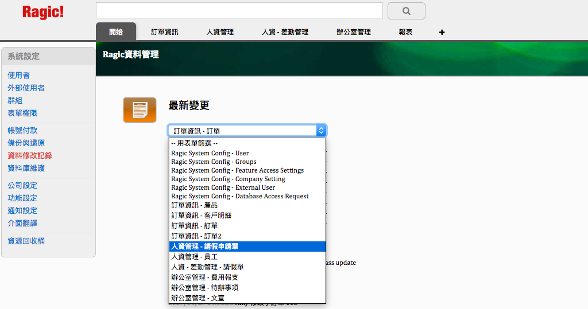Select 'Ragic System Config - External User'

coord(247,187)
